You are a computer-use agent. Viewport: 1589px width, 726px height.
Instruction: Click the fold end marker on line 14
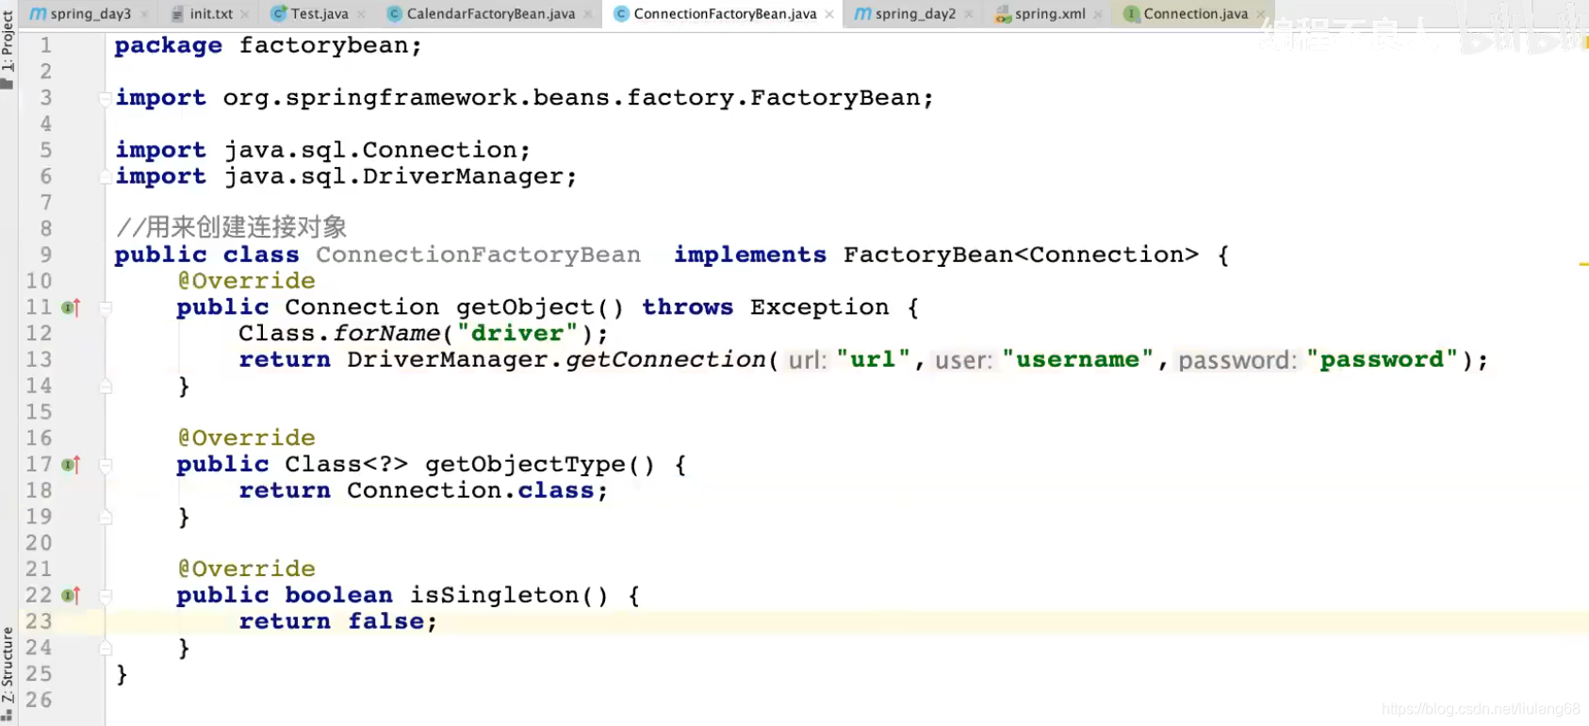click(106, 386)
